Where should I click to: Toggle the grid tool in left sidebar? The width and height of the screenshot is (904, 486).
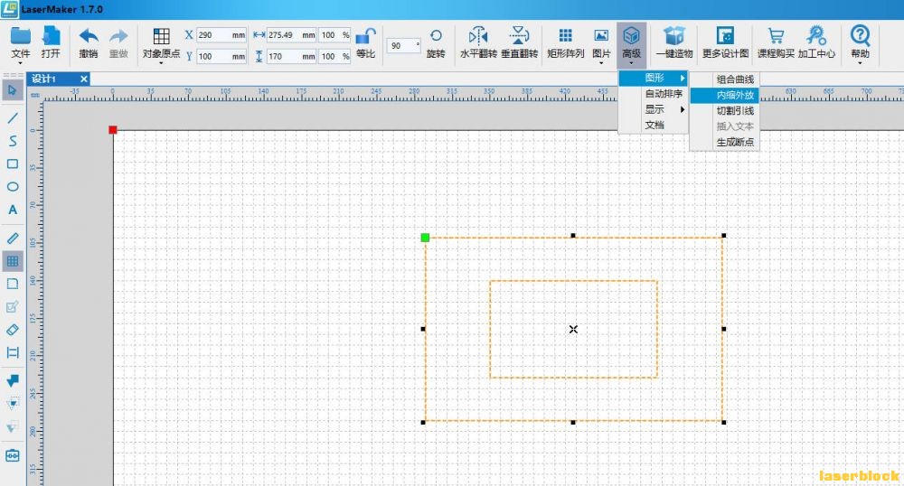pyautogui.click(x=13, y=261)
